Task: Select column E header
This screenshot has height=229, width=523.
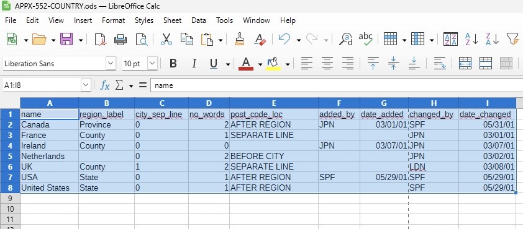Action: coord(274,103)
